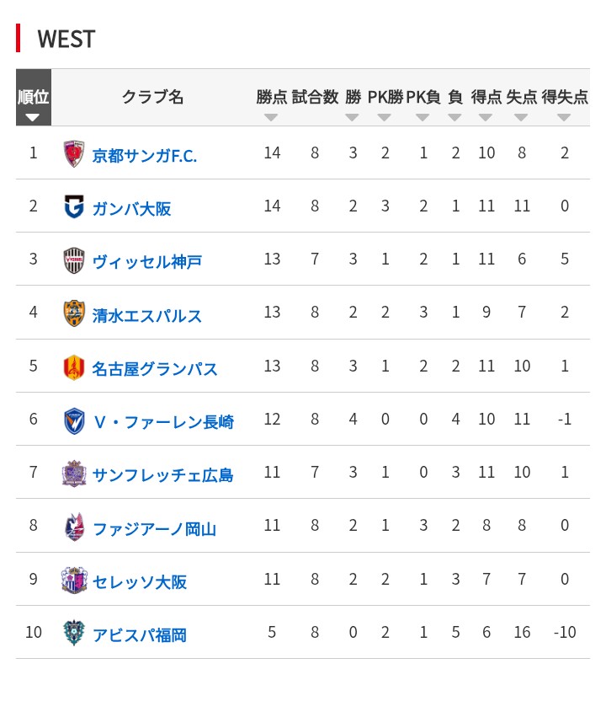Sort standings by 得失点 arrow

click(x=565, y=117)
